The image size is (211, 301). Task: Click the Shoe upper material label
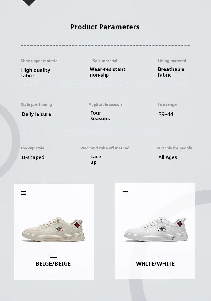40,61
